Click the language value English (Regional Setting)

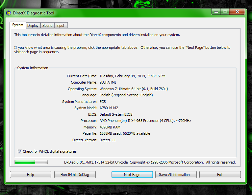pos(126,95)
